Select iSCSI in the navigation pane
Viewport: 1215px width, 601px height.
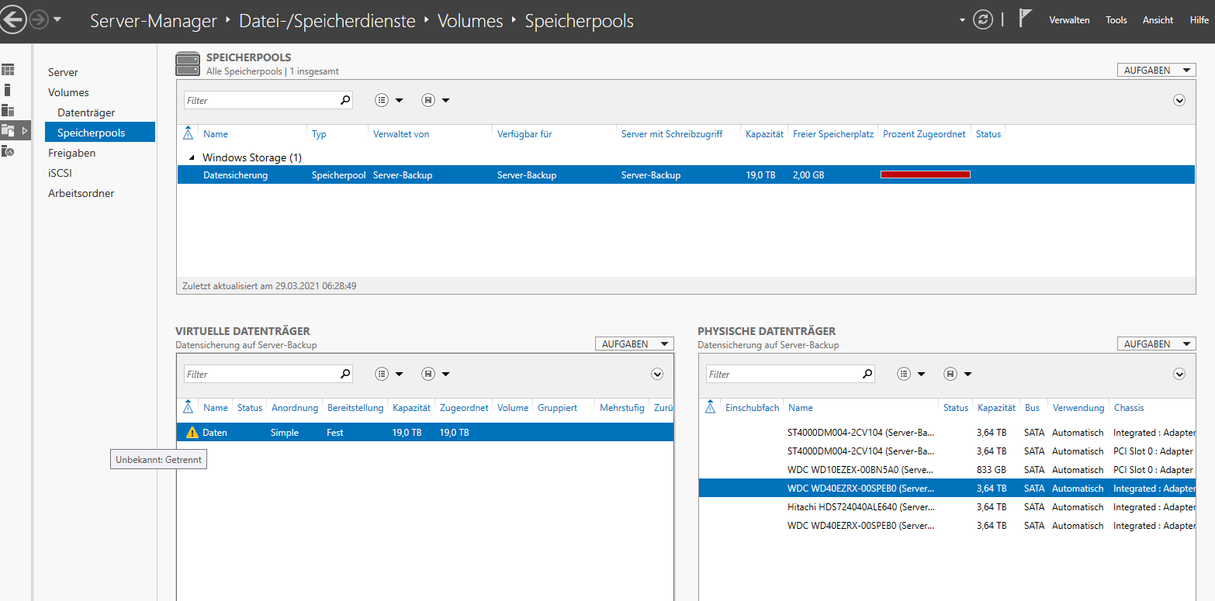click(x=60, y=173)
